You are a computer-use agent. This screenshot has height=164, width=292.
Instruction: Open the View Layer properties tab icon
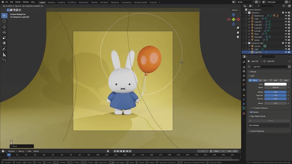(244, 76)
